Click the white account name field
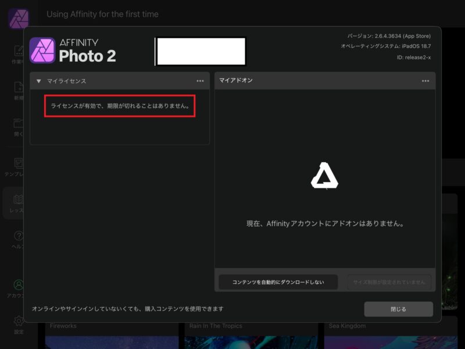Screen dimensions: 465x349 pyautogui.click(x=201, y=51)
